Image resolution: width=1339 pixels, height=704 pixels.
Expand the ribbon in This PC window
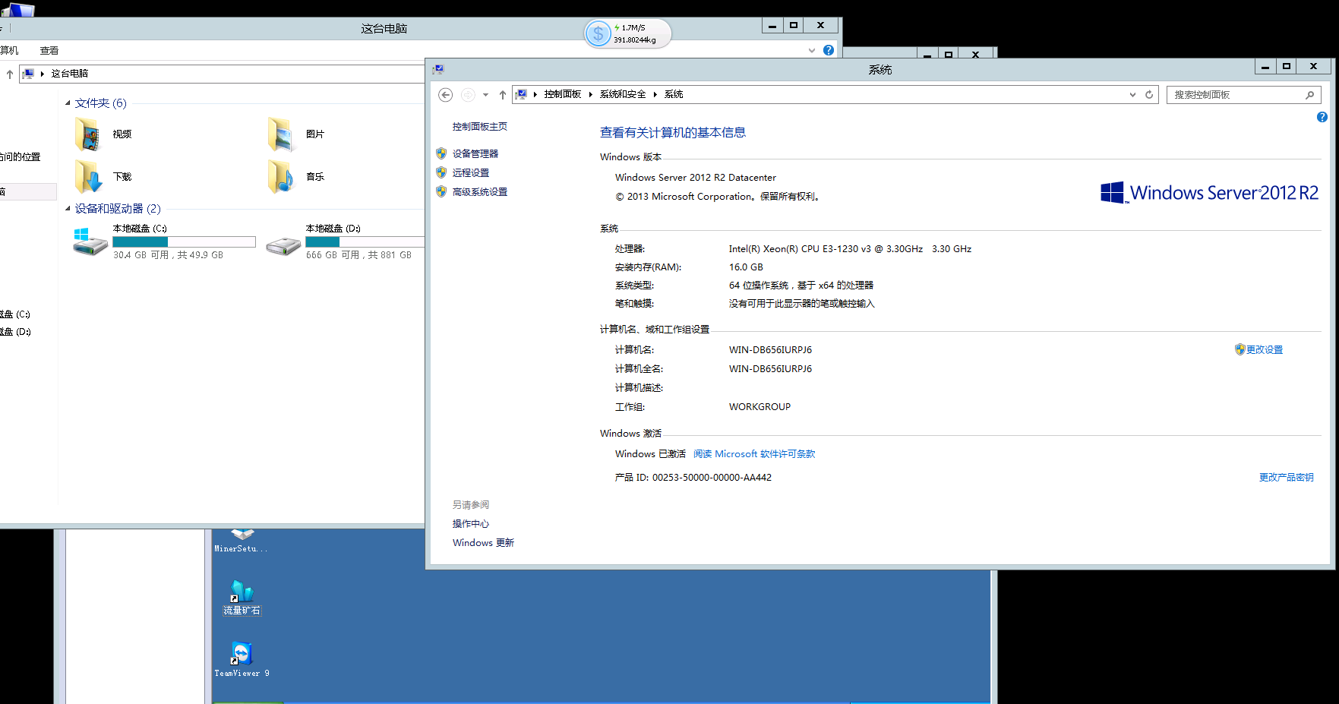pyautogui.click(x=812, y=50)
